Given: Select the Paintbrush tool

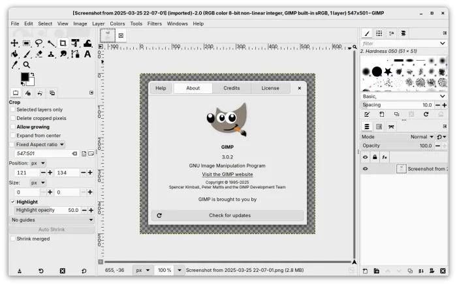Looking at the screenshot, I should (26, 54).
